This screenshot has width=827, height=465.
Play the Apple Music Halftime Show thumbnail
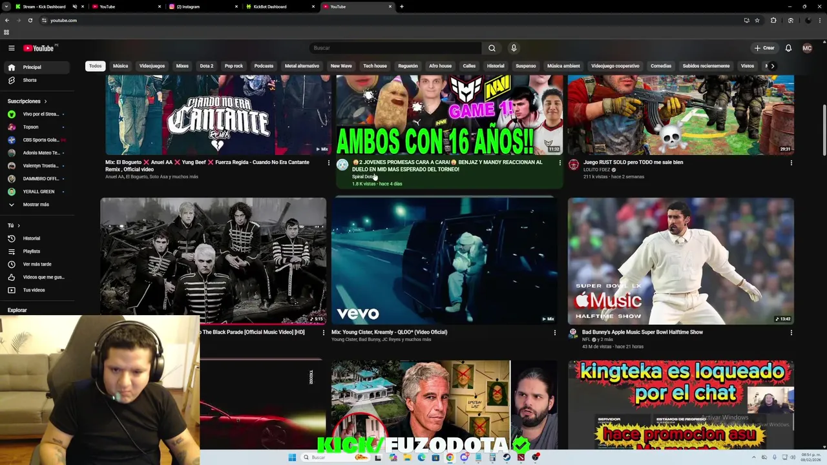681,261
